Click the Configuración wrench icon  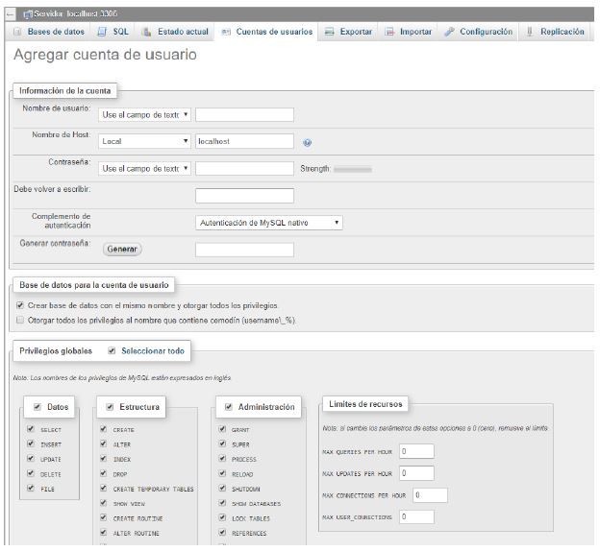coord(449,32)
